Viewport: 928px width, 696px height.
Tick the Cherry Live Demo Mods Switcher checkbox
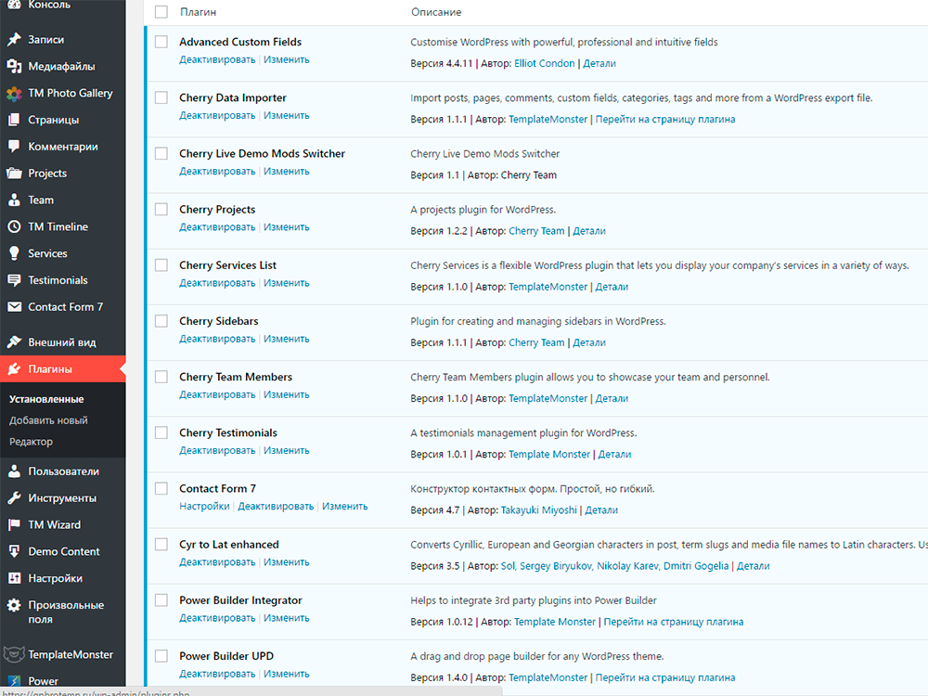click(x=161, y=153)
